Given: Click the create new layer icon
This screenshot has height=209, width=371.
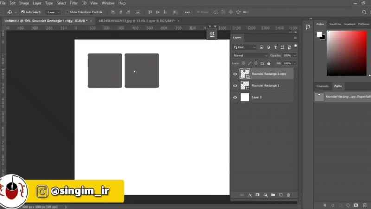Looking at the screenshot, I should pyautogui.click(x=281, y=195).
